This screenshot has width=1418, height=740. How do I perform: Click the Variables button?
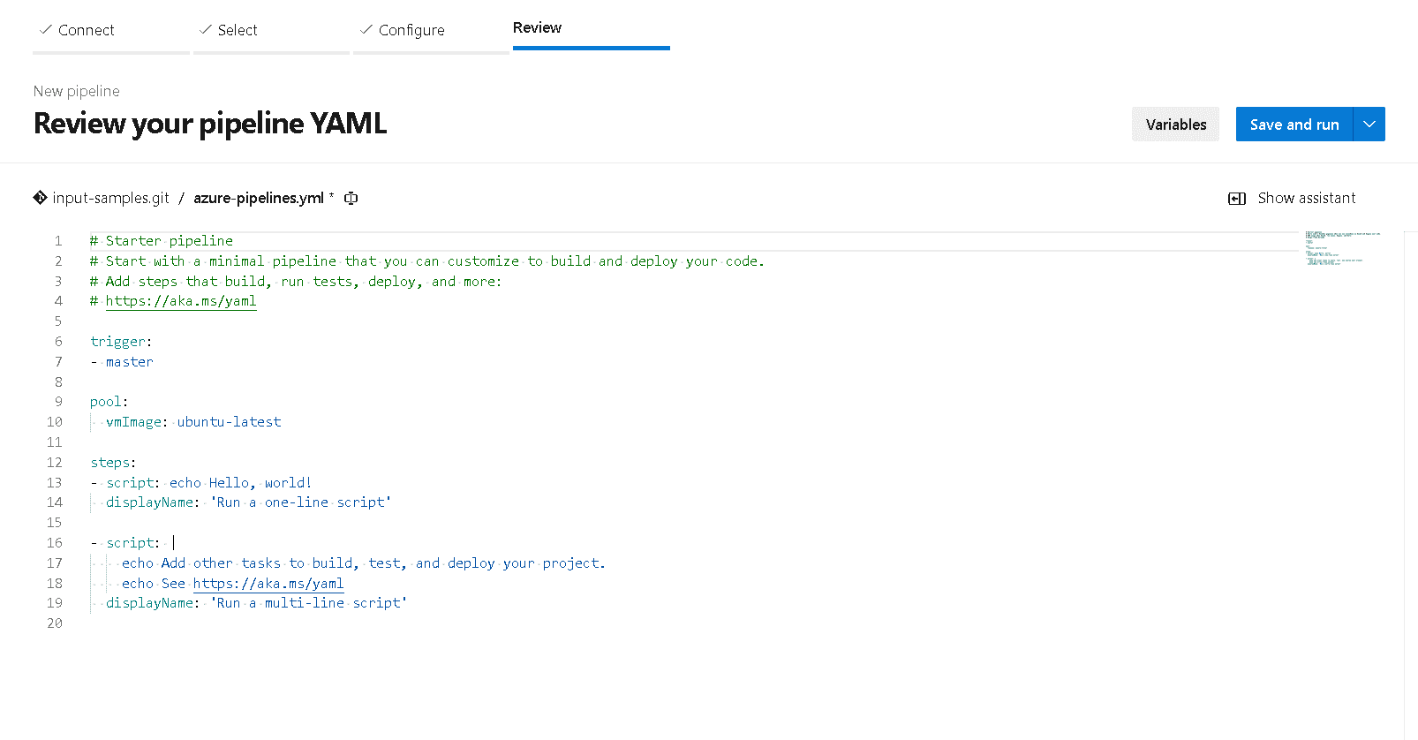tap(1174, 124)
